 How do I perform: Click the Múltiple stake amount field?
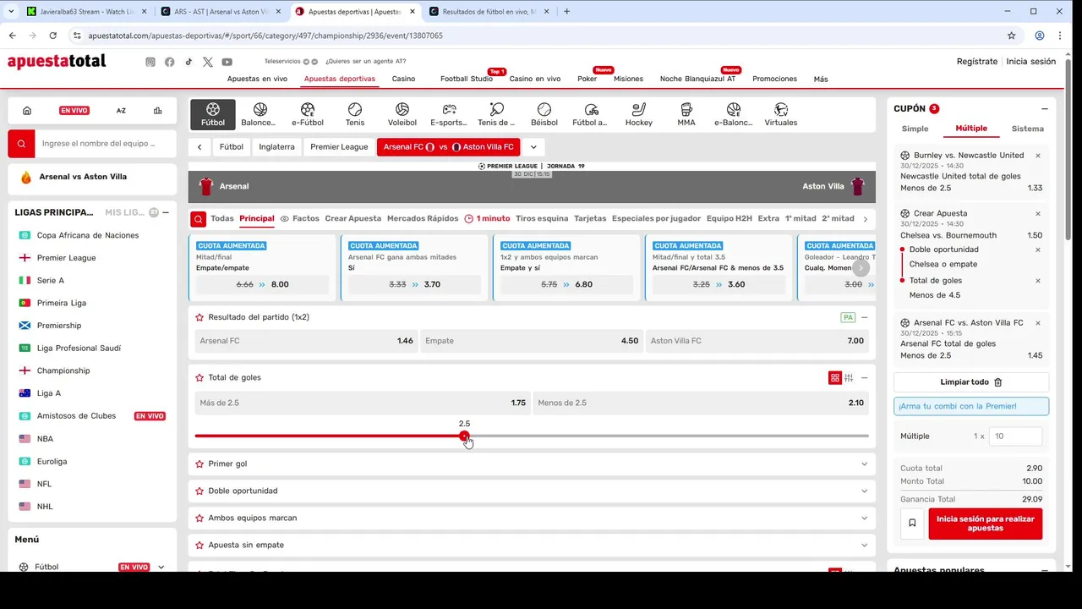coord(1017,436)
